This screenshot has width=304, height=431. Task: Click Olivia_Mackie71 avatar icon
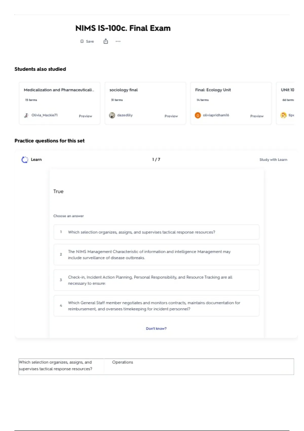(26, 115)
